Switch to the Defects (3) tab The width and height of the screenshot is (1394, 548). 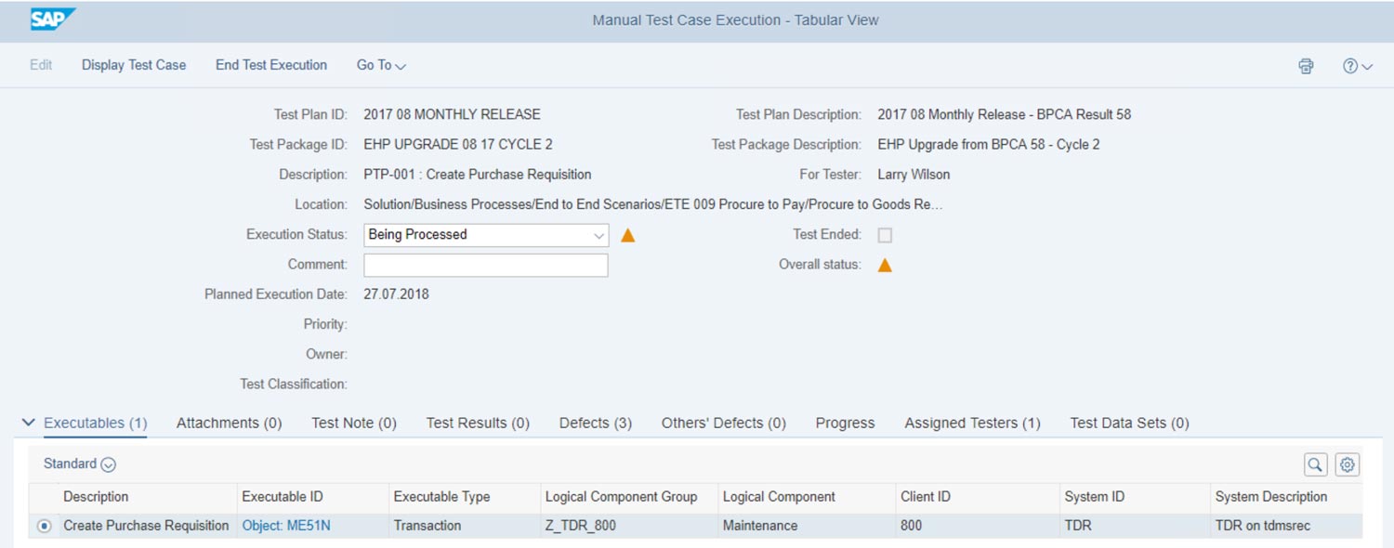click(595, 423)
